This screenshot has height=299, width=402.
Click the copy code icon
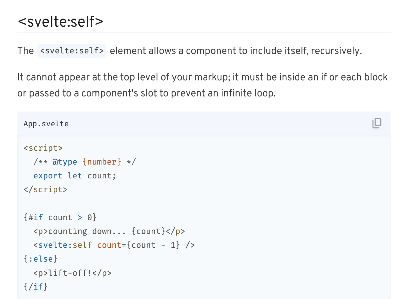click(x=377, y=123)
